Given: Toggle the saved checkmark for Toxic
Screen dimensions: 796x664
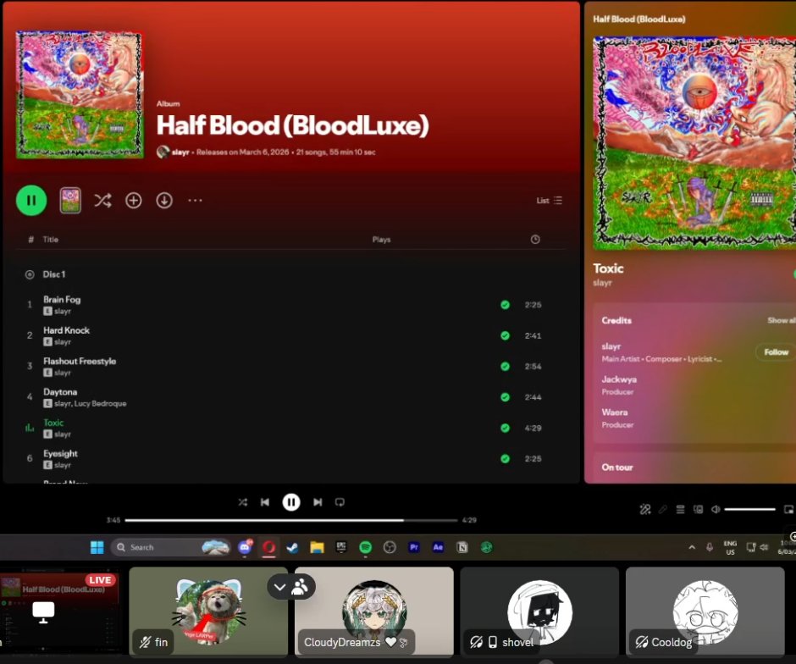Looking at the screenshot, I should click(505, 428).
